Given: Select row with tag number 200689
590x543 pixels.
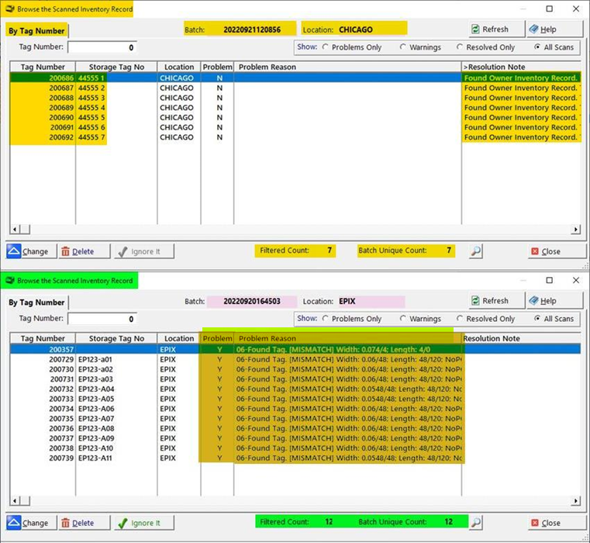Looking at the screenshot, I should pos(62,108).
